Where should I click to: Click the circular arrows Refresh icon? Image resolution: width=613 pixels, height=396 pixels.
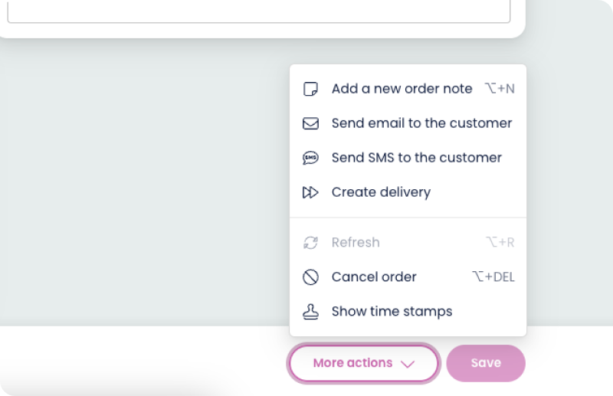click(310, 243)
